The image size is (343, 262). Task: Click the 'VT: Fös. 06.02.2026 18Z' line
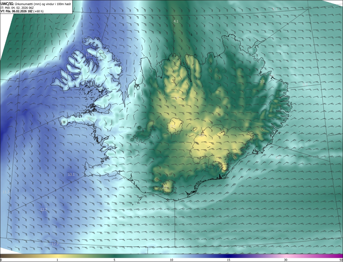click(17, 11)
